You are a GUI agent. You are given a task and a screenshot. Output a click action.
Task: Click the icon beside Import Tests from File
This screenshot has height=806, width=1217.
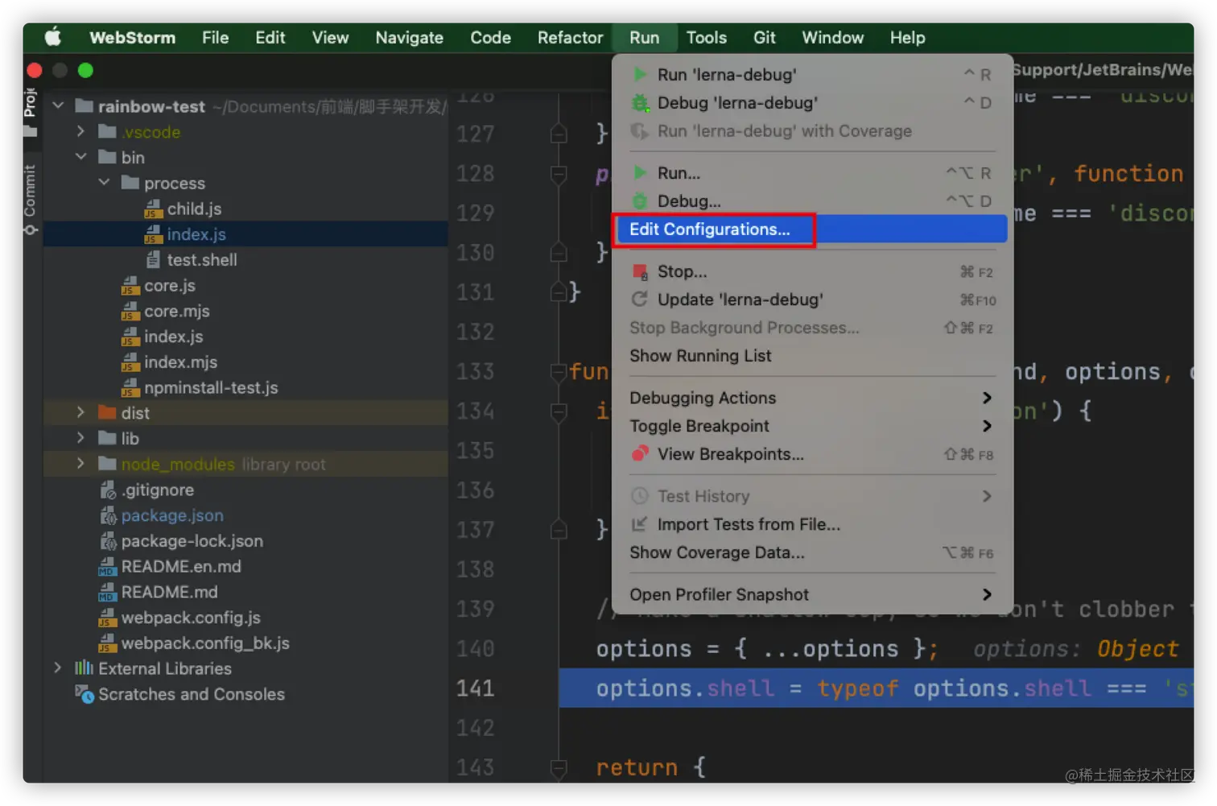click(638, 524)
